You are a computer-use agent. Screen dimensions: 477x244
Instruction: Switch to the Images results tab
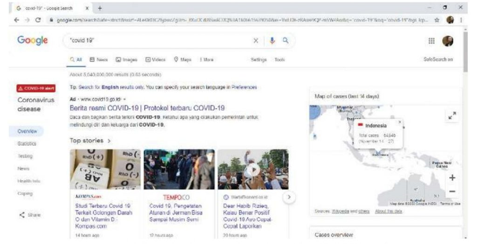126,60
